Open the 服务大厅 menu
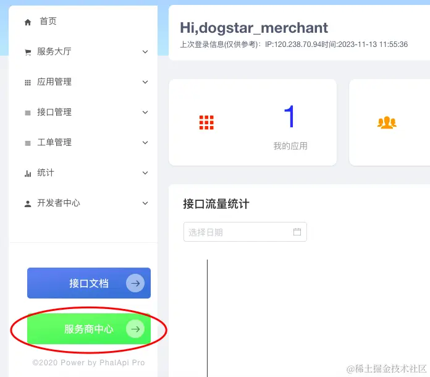The image size is (430, 377). tap(83, 51)
